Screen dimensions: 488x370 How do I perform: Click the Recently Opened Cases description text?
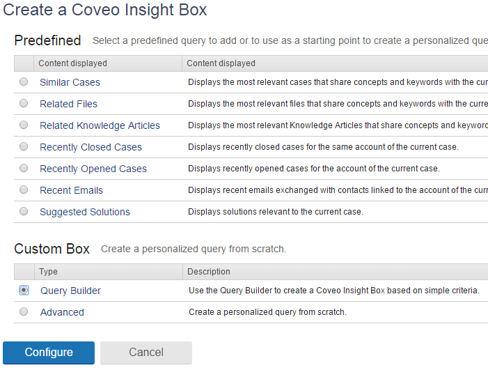tap(314, 169)
